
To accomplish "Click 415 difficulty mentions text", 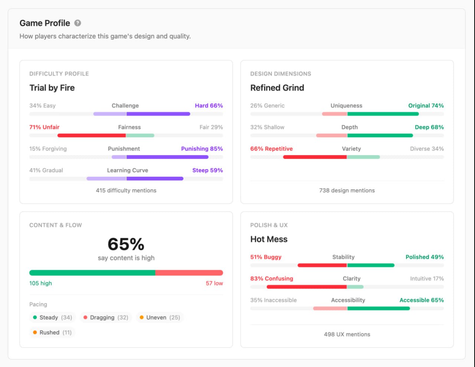I will click(x=126, y=190).
